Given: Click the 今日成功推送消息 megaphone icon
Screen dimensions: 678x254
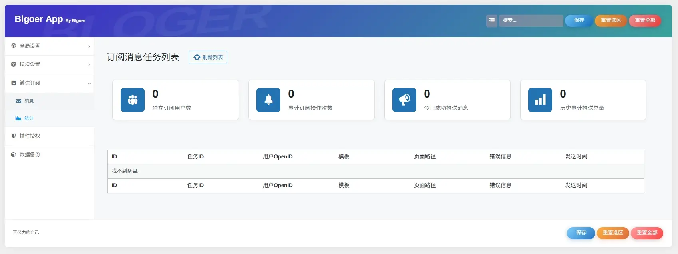Looking at the screenshot, I should (x=404, y=100).
